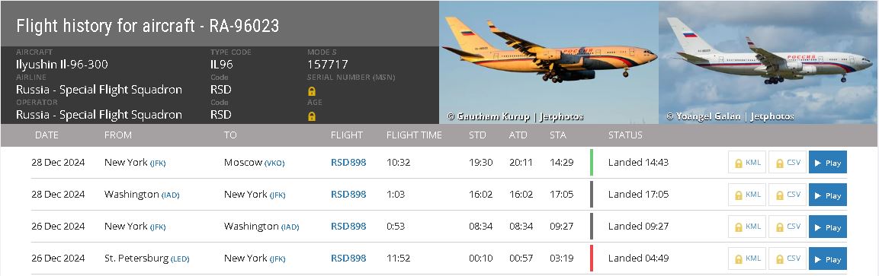Screen dimensions: 879x276
Task: Download KML for the St. Petersburg flight
Action: 746,259
